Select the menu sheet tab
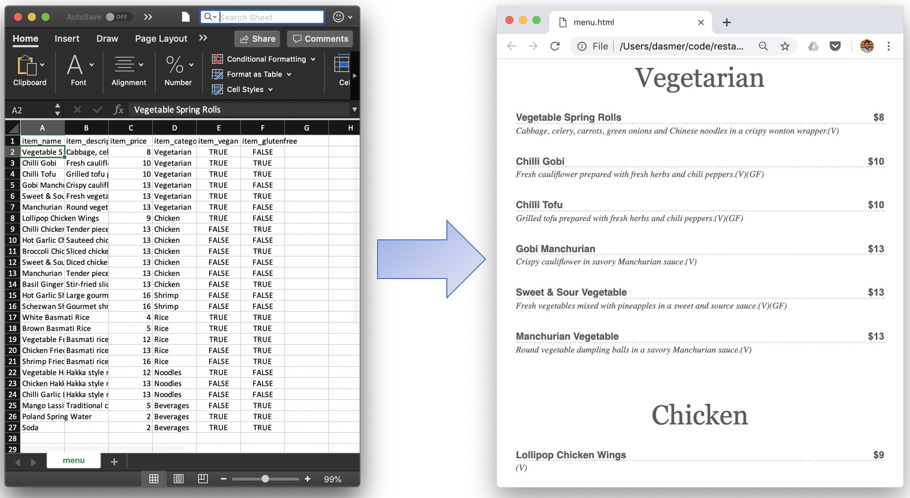Viewport: 910px width, 498px height. [73, 460]
